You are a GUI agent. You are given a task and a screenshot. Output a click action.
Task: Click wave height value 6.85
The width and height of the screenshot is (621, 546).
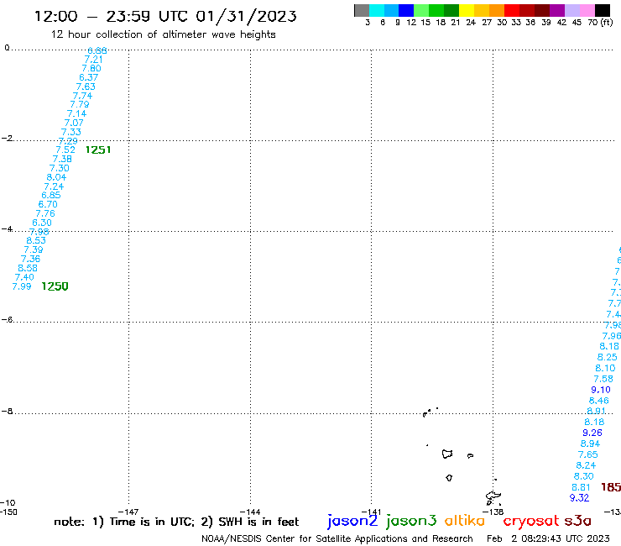(51, 195)
